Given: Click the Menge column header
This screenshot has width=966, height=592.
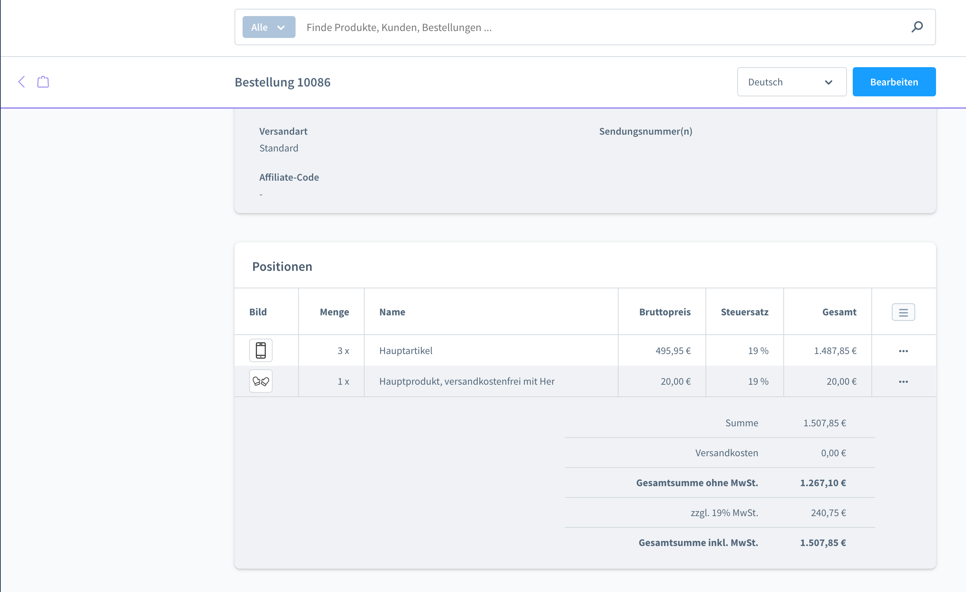Looking at the screenshot, I should coord(334,312).
